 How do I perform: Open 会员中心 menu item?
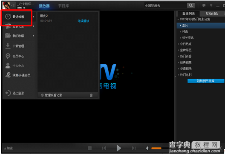(18, 56)
